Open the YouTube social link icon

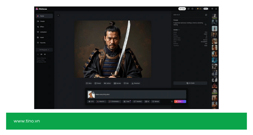tap(41, 54)
